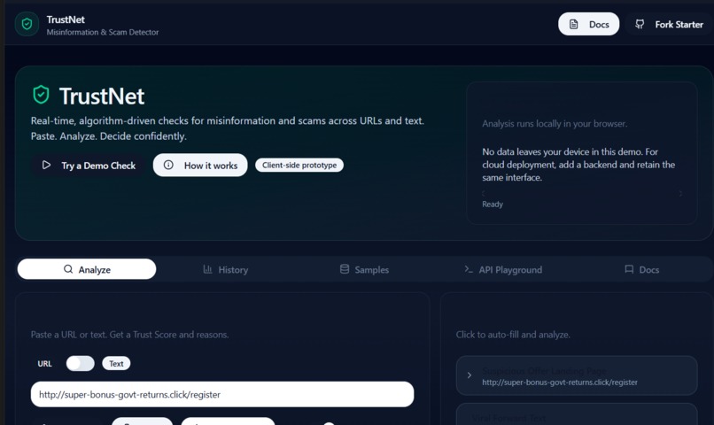714x425 pixels.
Task: Click the TrustNet shield logo in header
Action: (x=27, y=24)
